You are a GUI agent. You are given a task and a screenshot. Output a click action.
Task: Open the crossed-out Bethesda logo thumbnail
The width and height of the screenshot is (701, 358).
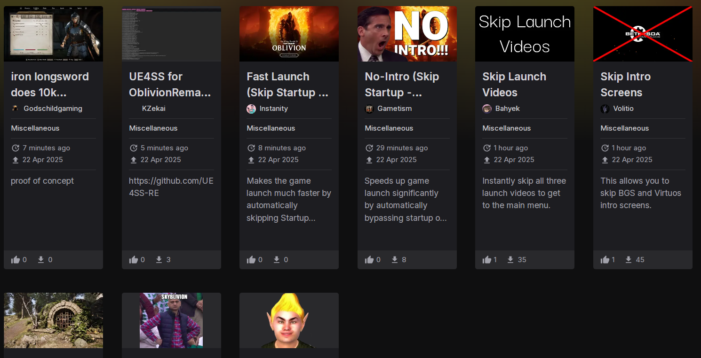coord(643,34)
